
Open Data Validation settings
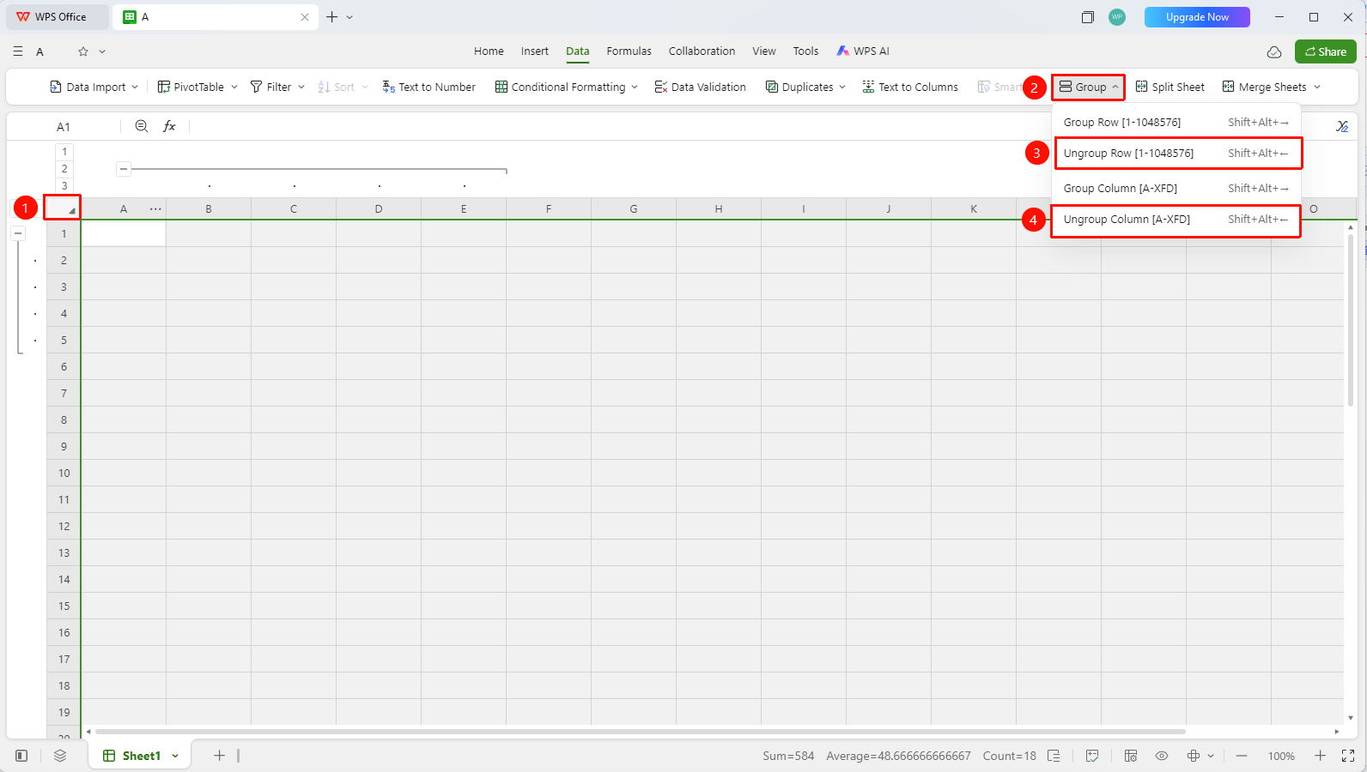(700, 87)
